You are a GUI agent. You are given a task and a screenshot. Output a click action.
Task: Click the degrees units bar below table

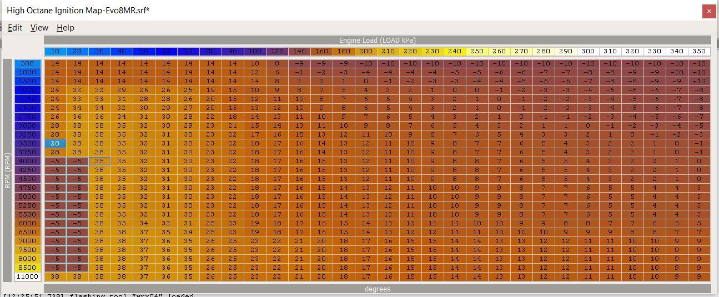(377, 289)
